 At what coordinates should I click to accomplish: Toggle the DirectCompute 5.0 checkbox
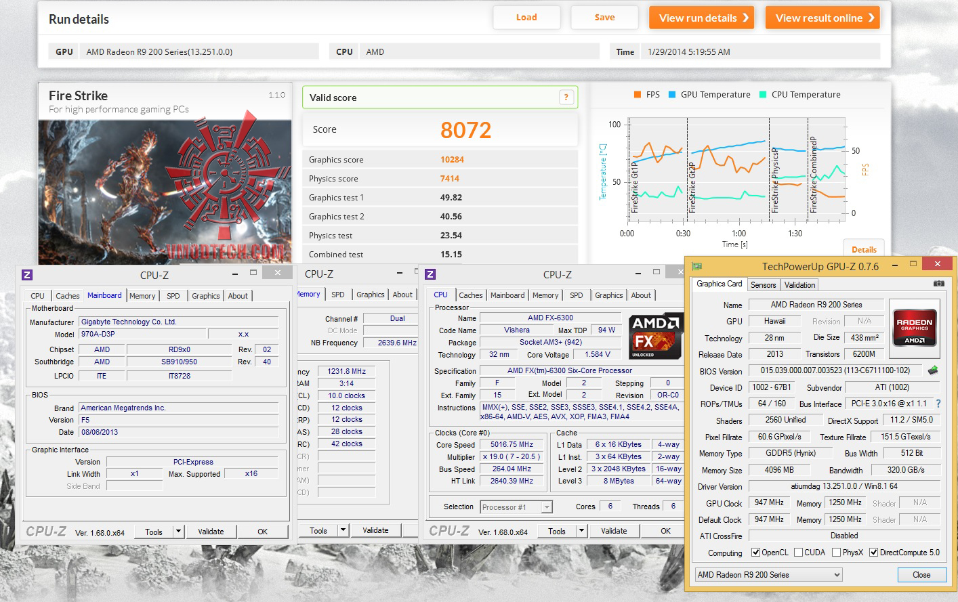pyautogui.click(x=874, y=553)
